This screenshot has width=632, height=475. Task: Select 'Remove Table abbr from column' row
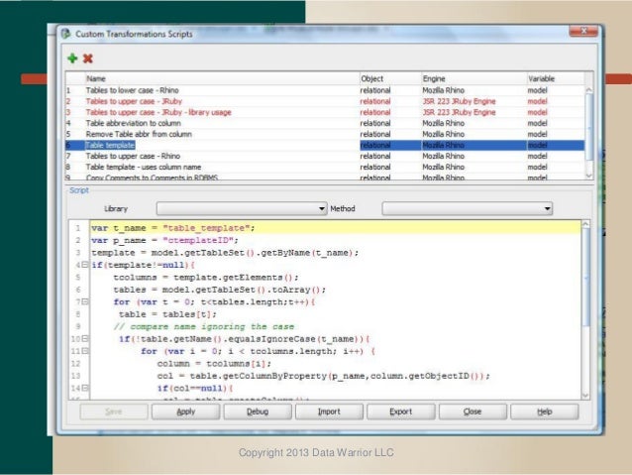pyautogui.click(x=325, y=134)
